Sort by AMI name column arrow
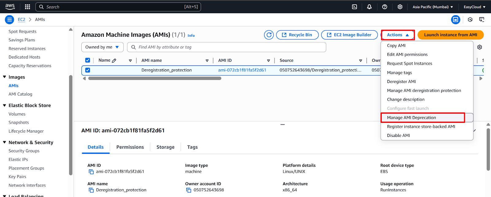This screenshot has width=491, height=197. 207,61
